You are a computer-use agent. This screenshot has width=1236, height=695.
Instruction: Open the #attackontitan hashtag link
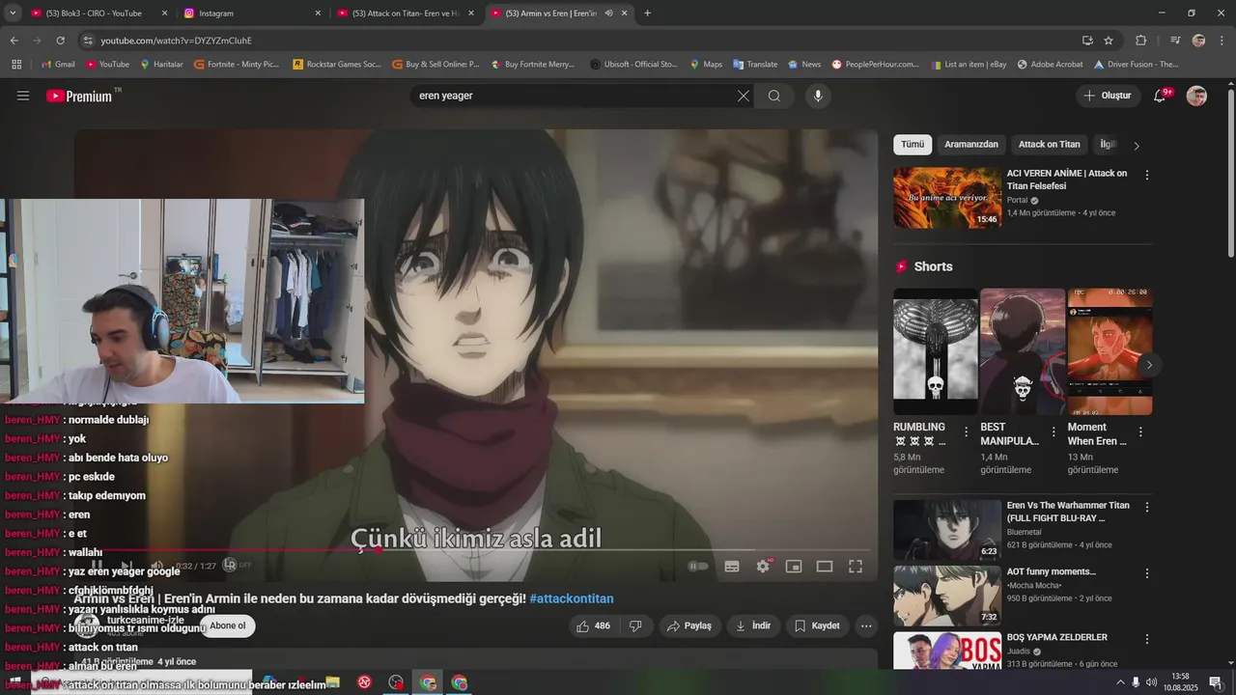click(572, 598)
